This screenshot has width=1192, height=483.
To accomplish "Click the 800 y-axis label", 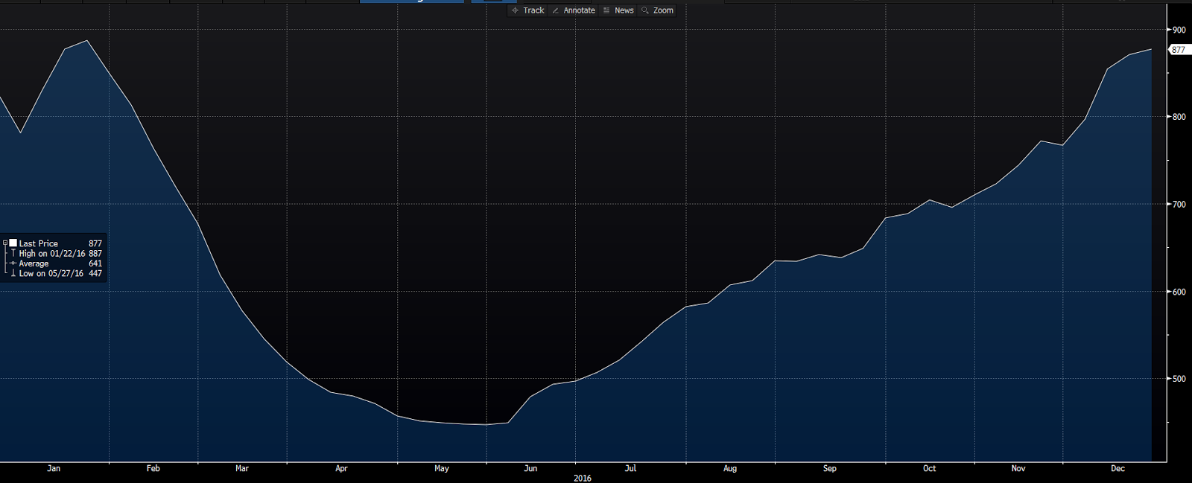I will point(1179,117).
